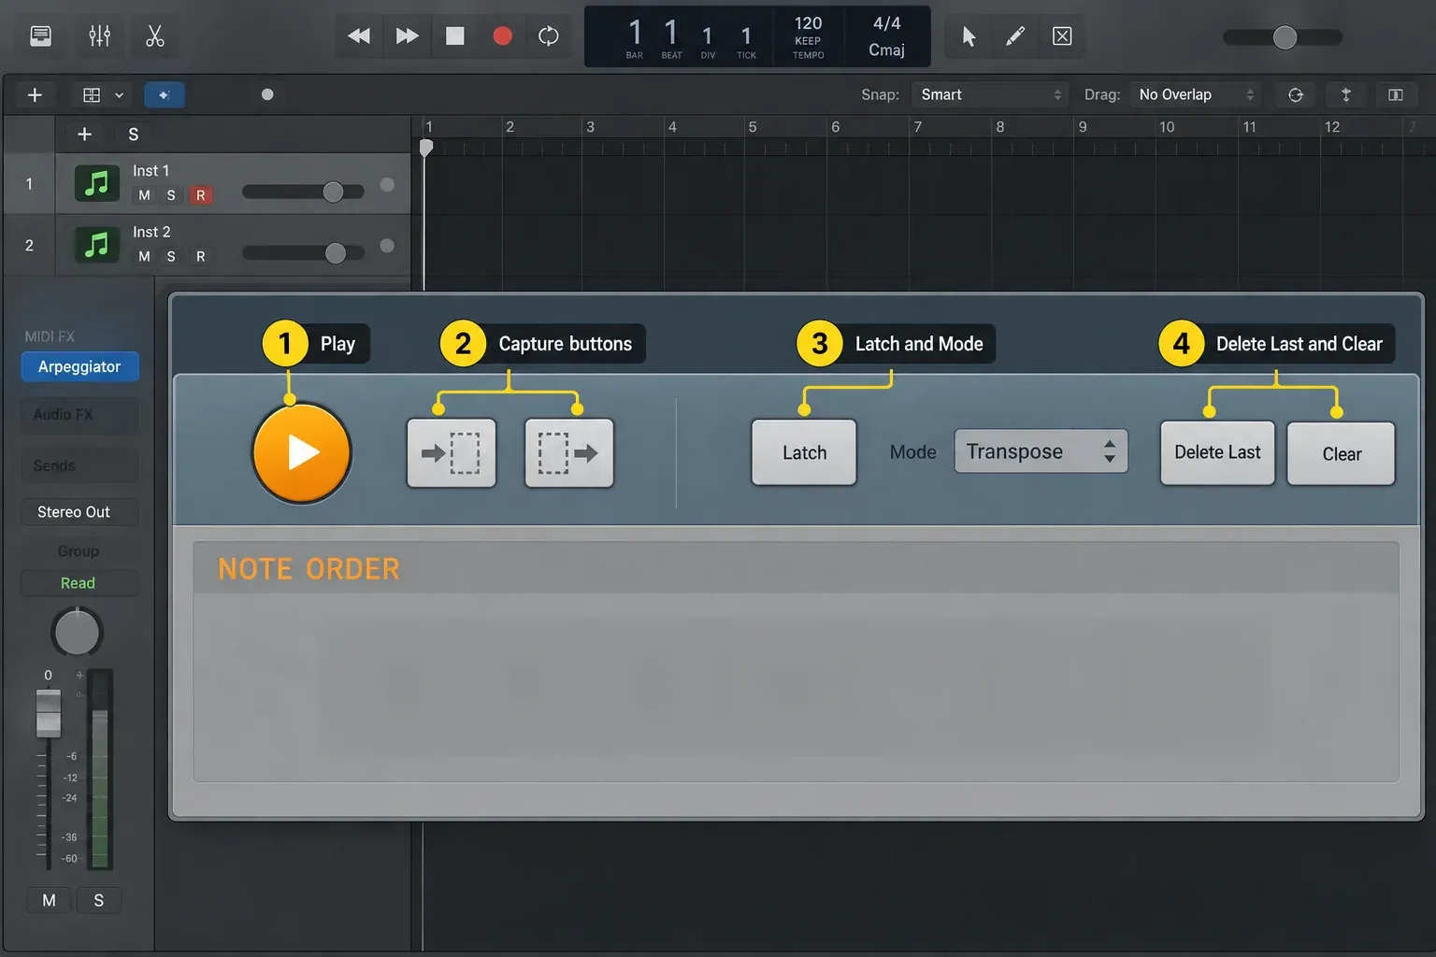1436x957 pixels.
Task: Add a track with header plus button
Action: [x=84, y=135]
